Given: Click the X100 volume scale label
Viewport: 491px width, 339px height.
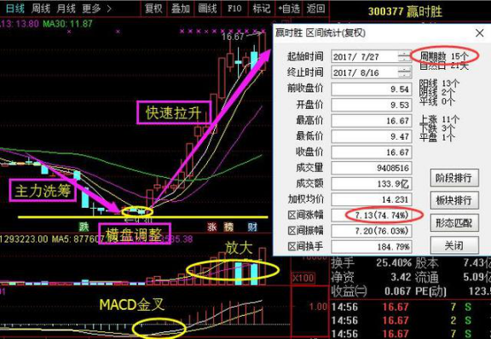Looking at the screenshot, I should 303,278.
